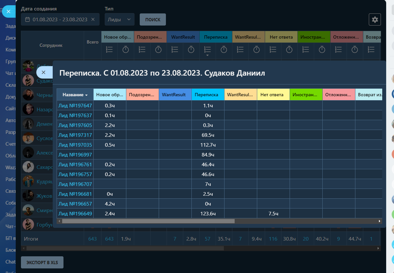
Task: Open link Лид №196649
Action: pyautogui.click(x=75, y=213)
